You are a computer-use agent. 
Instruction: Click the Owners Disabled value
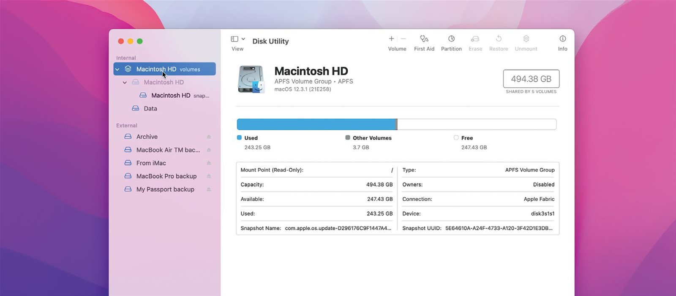pyautogui.click(x=544, y=185)
